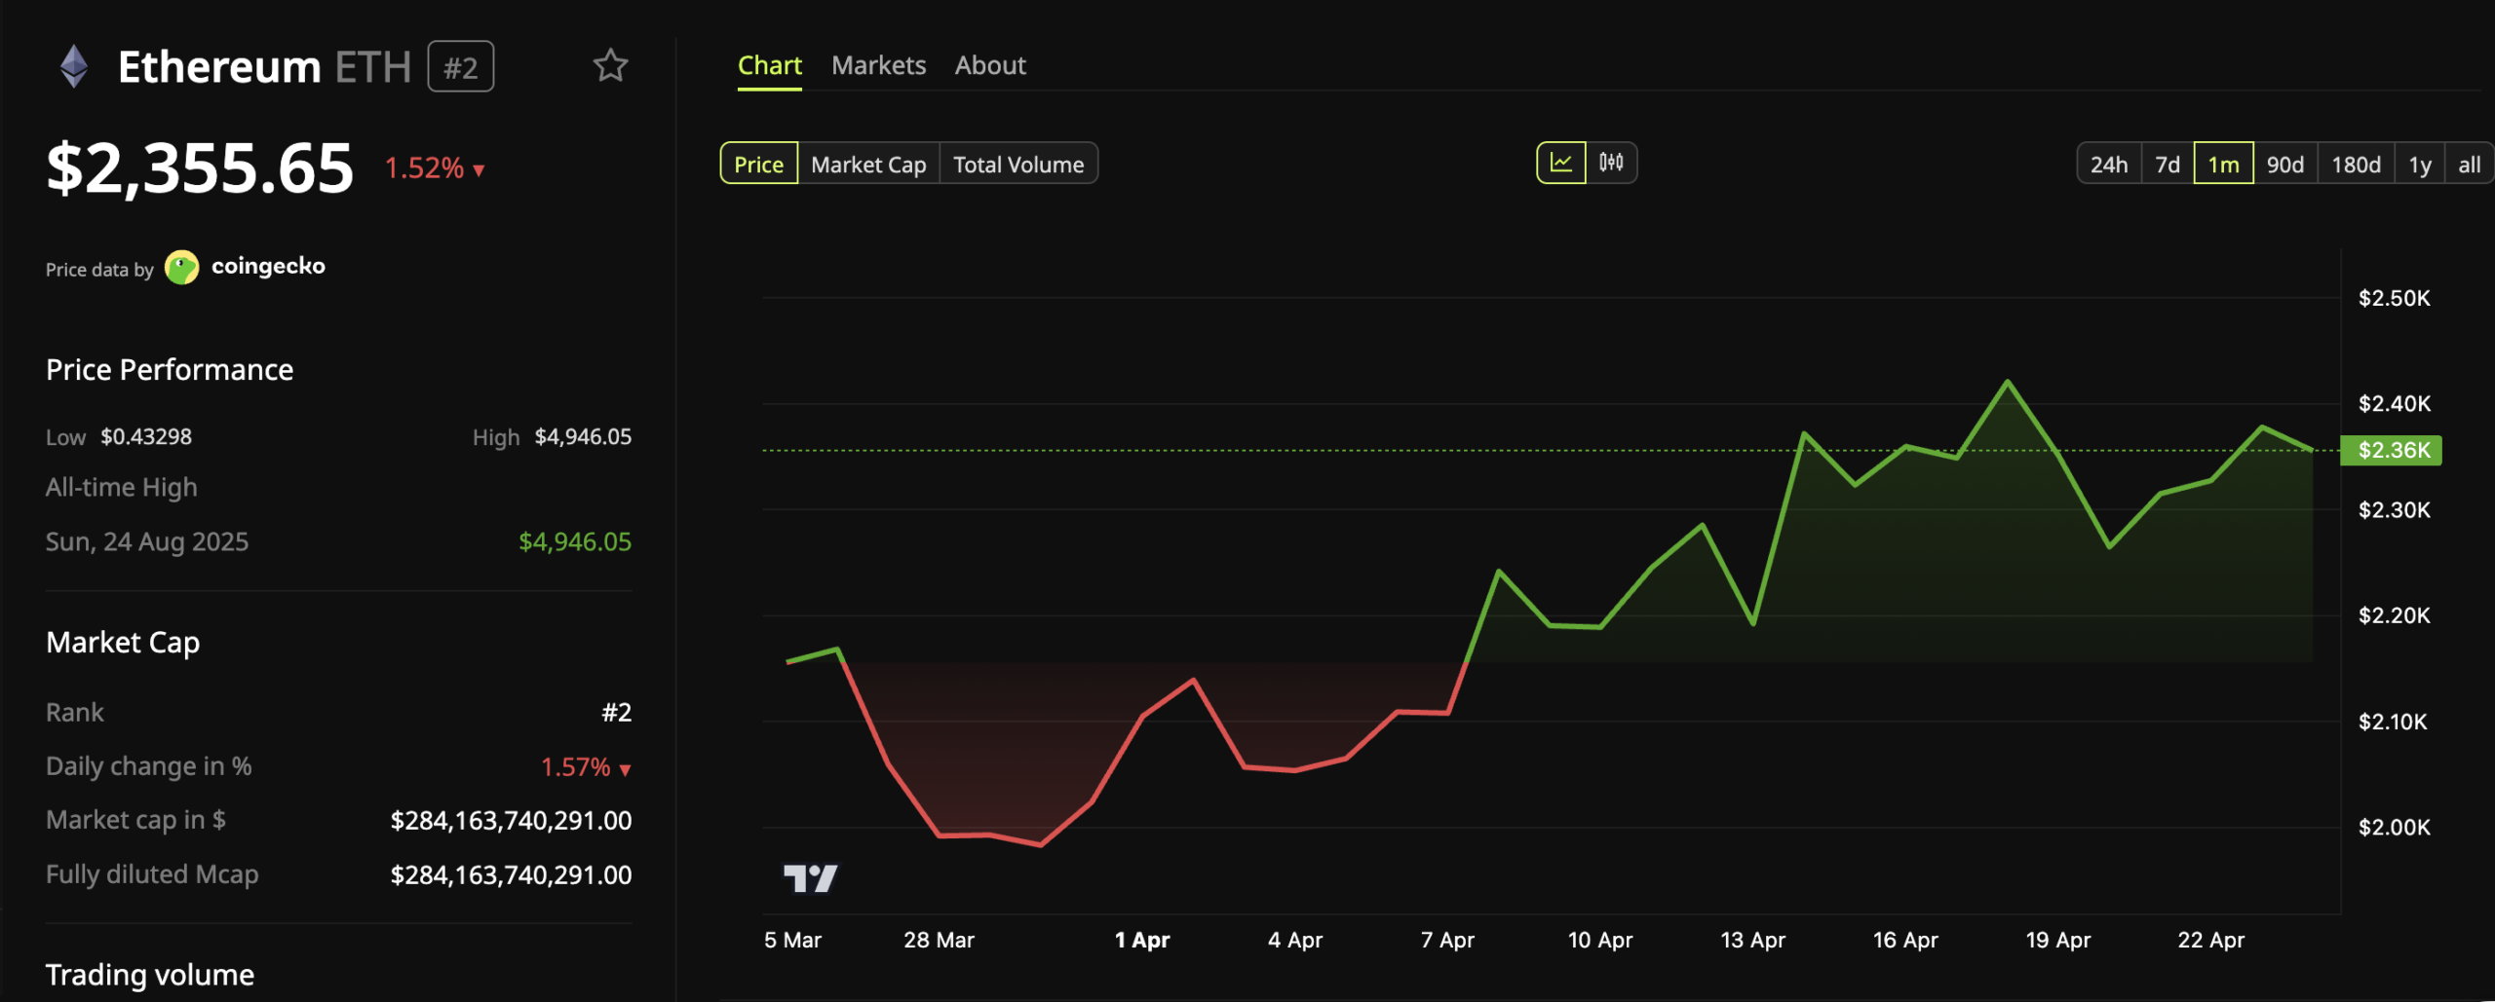Open the Markets tab

878,65
